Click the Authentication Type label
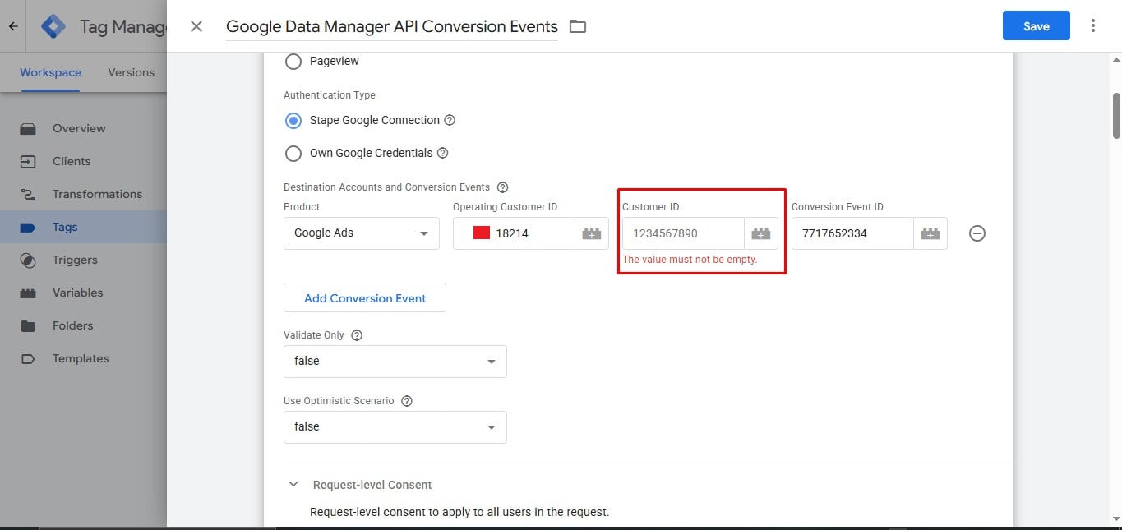 click(x=330, y=95)
